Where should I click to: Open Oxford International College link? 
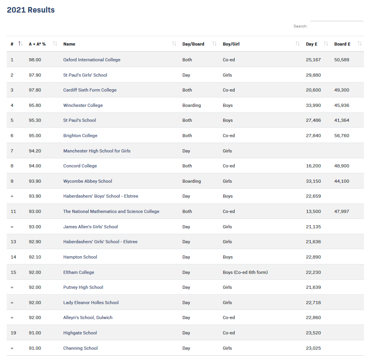92,60
